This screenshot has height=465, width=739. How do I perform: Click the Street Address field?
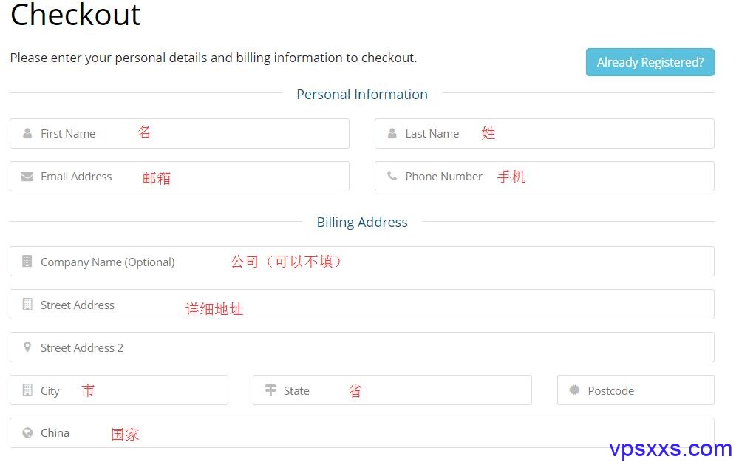362,304
